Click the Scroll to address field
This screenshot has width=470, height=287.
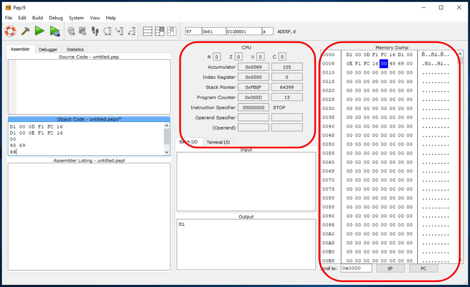pyautogui.click(x=356, y=268)
